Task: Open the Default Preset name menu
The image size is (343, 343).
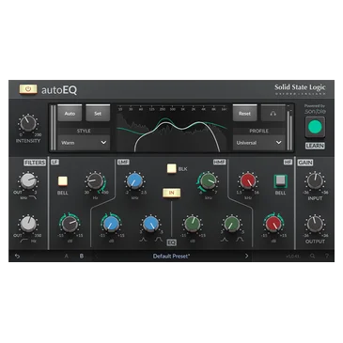Action: [171, 256]
